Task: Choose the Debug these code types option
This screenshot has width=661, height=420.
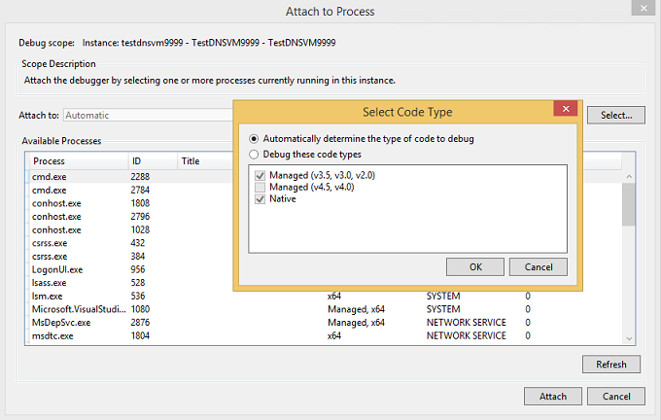Action: (255, 155)
